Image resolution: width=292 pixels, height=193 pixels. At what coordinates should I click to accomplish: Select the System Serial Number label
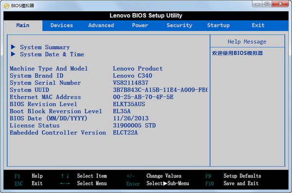click(45, 83)
